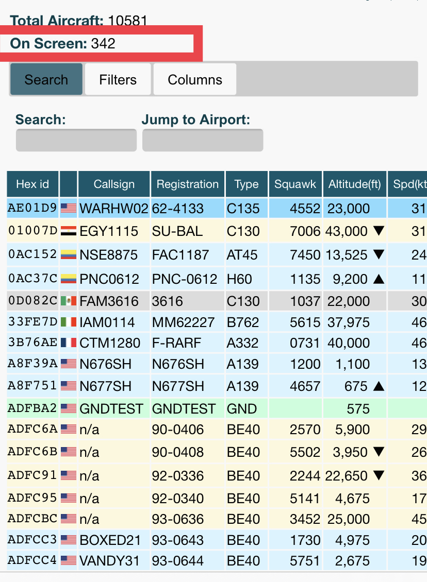Select callsign GNDTEST
427x582 pixels.
pyautogui.click(x=111, y=409)
